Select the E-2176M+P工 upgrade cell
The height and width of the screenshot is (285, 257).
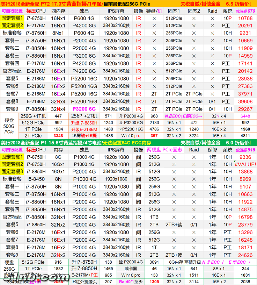tap(84, 275)
